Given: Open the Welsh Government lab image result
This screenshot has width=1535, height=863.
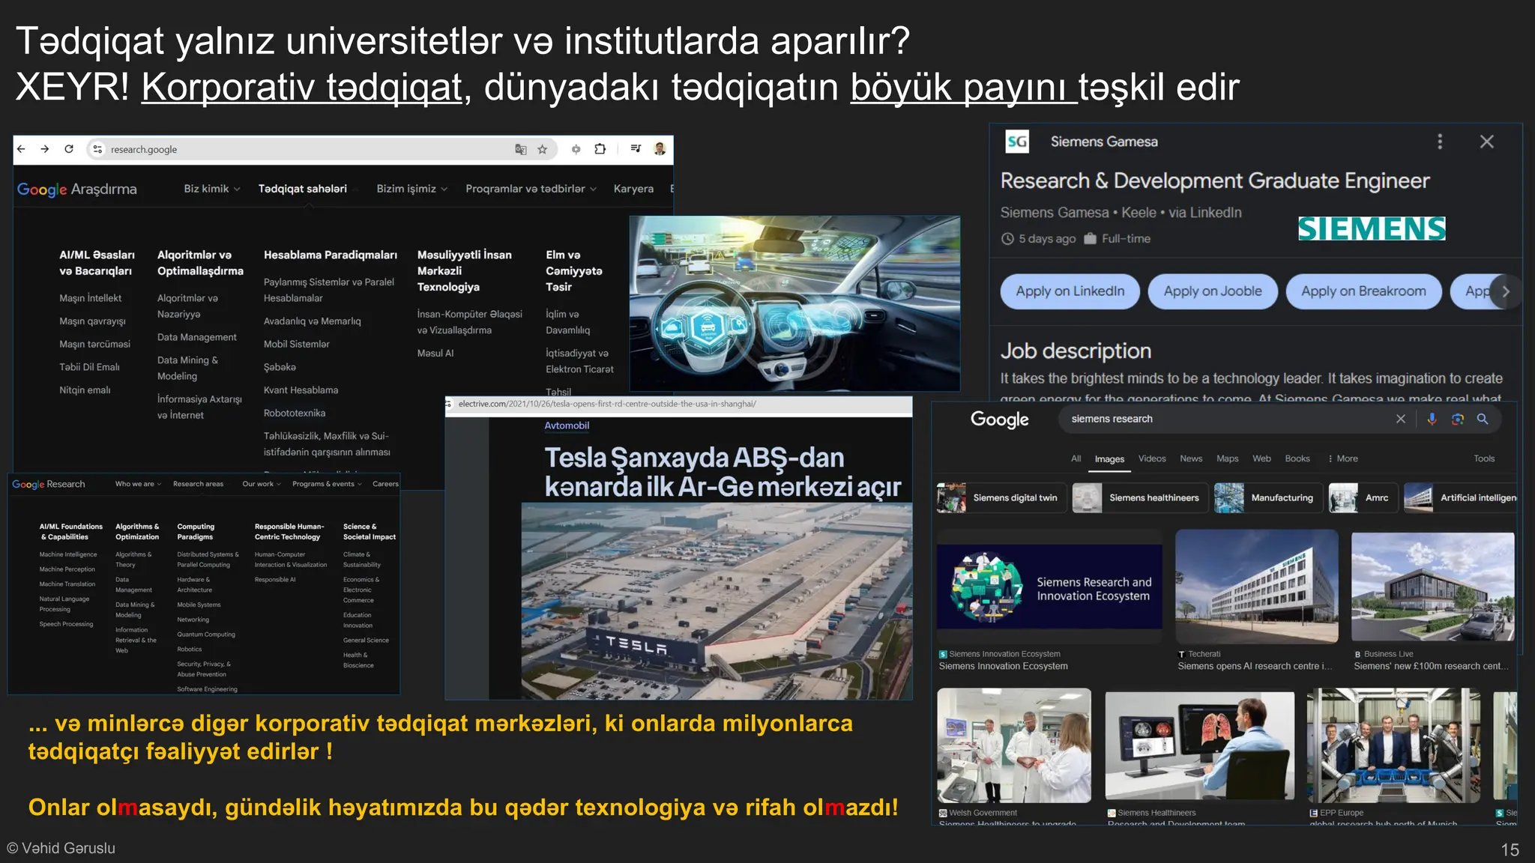Looking at the screenshot, I should click(1014, 746).
